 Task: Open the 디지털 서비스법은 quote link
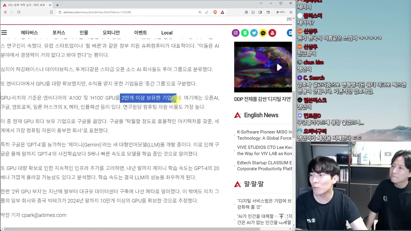pyautogui.click(x=265, y=204)
